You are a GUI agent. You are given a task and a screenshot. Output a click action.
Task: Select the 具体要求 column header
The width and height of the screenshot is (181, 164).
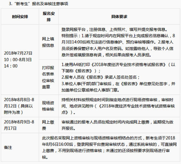pyautogui.click(x=119, y=17)
